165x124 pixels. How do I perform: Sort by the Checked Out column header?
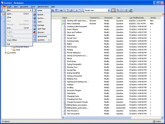tap(96, 18)
